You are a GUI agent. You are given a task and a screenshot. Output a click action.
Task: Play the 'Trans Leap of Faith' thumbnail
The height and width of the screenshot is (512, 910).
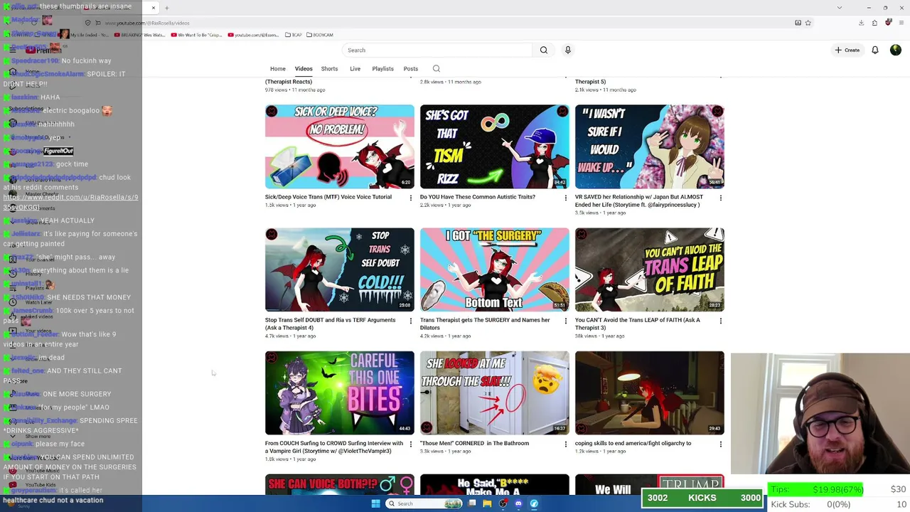[650, 270]
